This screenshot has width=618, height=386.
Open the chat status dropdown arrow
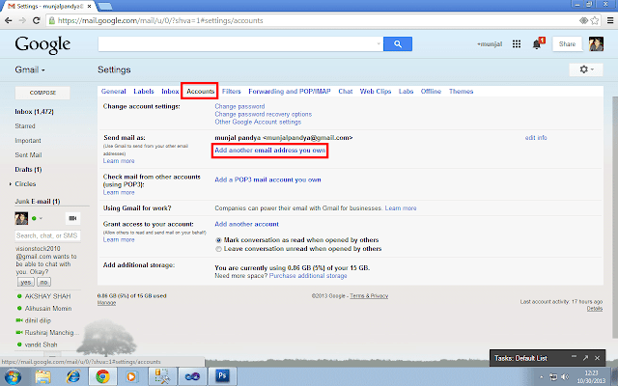pyautogui.click(x=41, y=218)
